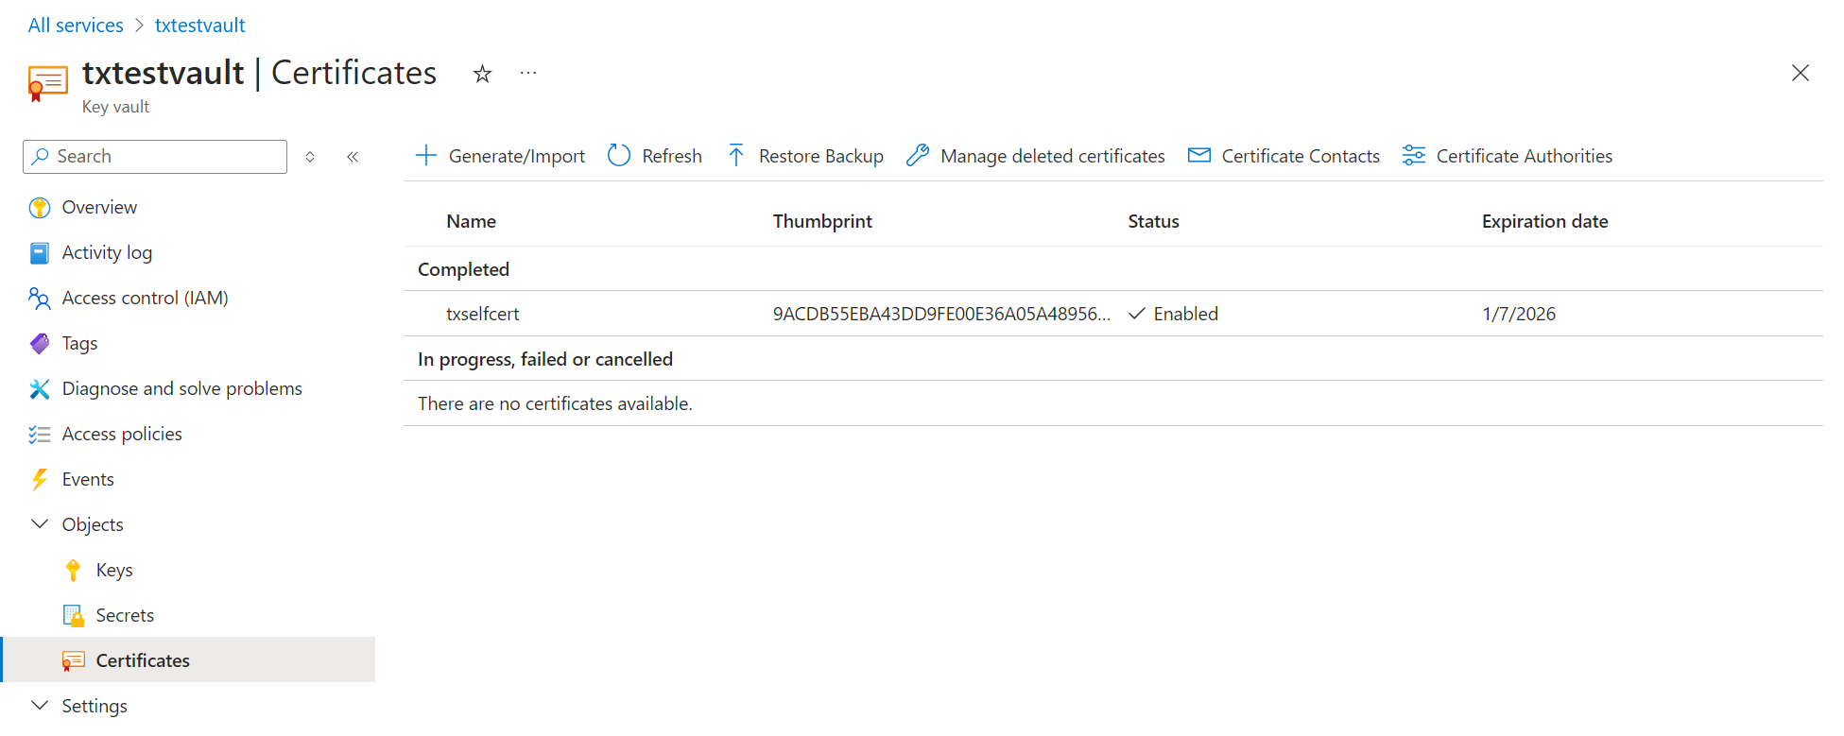Click Manage deleted certificates label
Screen dimensions: 1844x736
pyautogui.click(x=1053, y=156)
